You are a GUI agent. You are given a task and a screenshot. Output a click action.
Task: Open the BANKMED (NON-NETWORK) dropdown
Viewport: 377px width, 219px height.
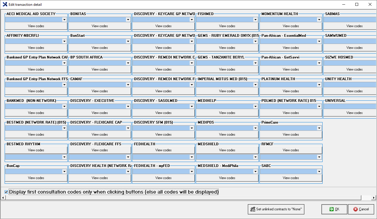64,106
